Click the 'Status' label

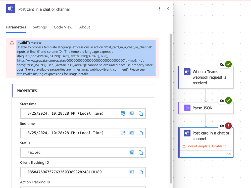click(25, 143)
